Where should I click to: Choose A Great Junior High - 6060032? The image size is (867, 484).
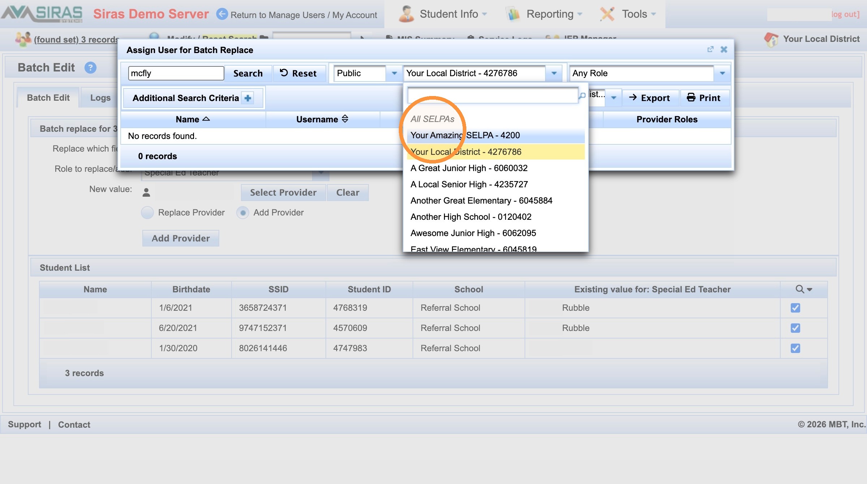point(496,168)
